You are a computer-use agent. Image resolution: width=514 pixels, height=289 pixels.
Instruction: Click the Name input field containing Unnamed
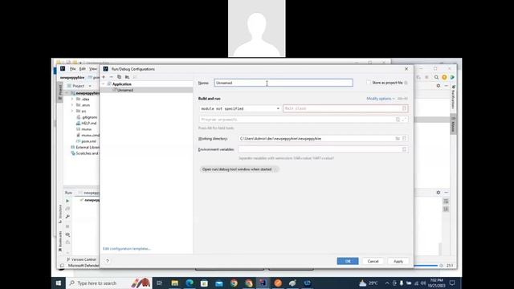click(x=284, y=83)
